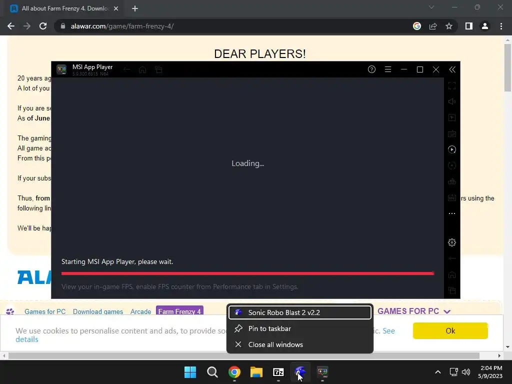Click the MSI App Player logo icon

pyautogui.click(x=61, y=69)
